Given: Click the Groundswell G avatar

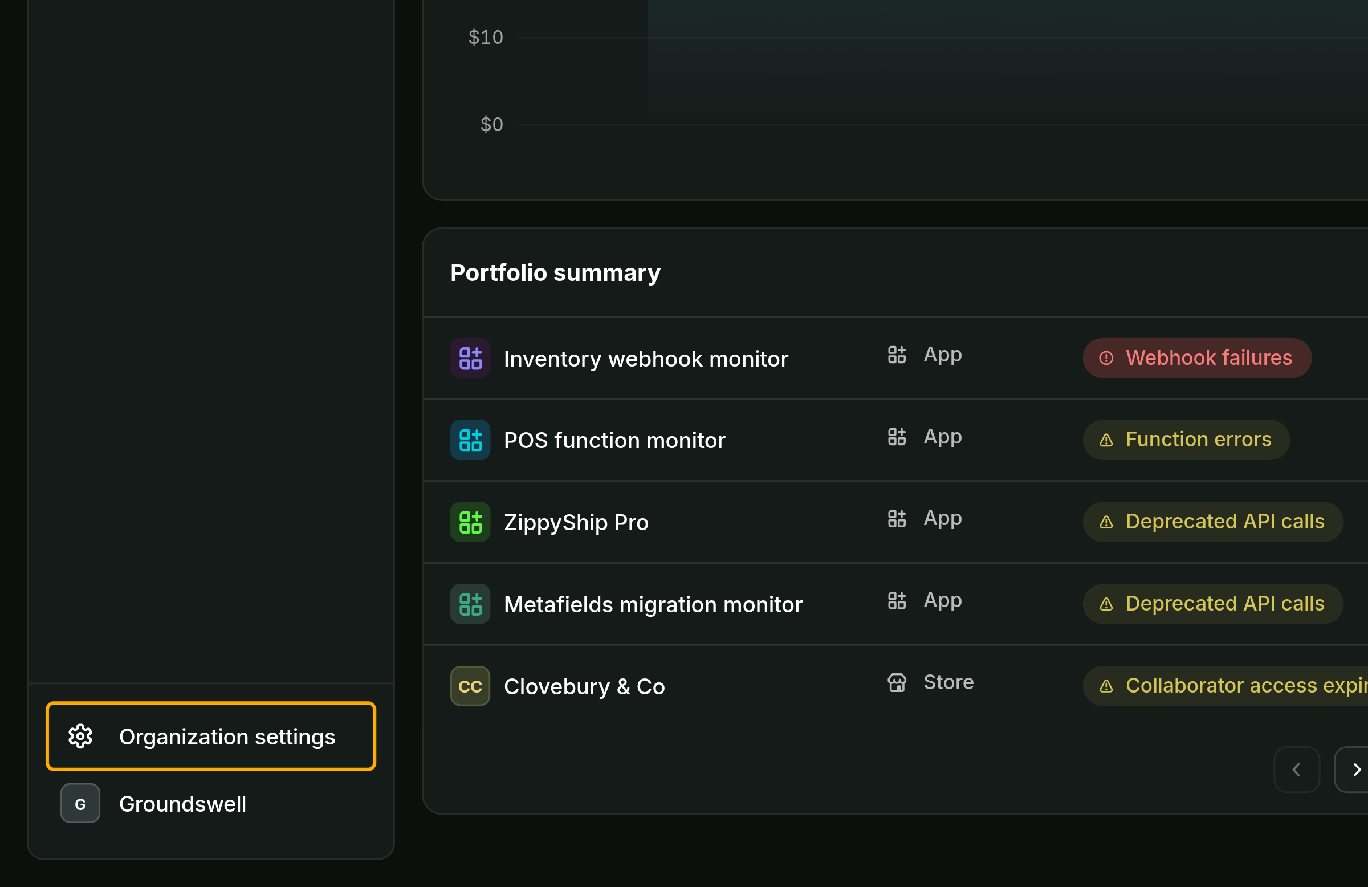Looking at the screenshot, I should tap(80, 804).
